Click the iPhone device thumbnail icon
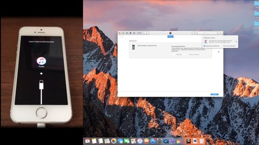The height and width of the screenshot is (145, 259). tap(134, 47)
